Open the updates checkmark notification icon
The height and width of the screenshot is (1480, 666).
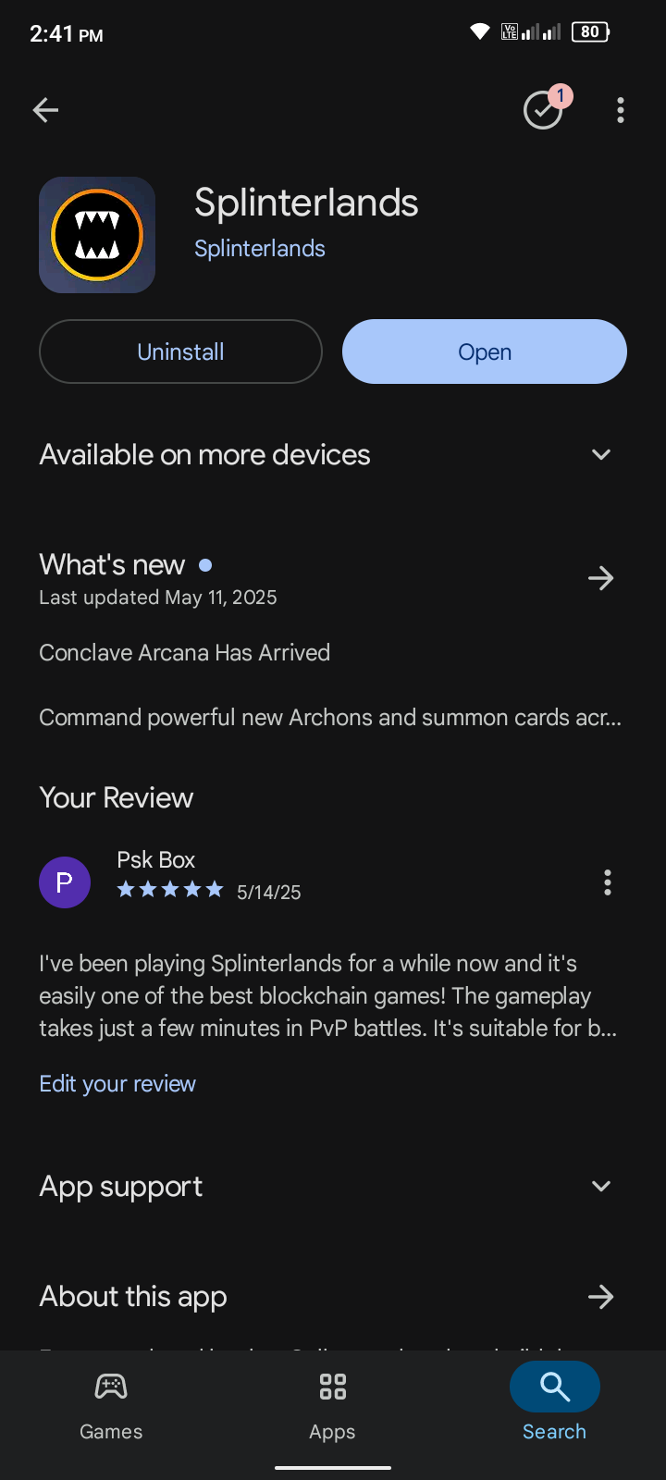(x=544, y=110)
